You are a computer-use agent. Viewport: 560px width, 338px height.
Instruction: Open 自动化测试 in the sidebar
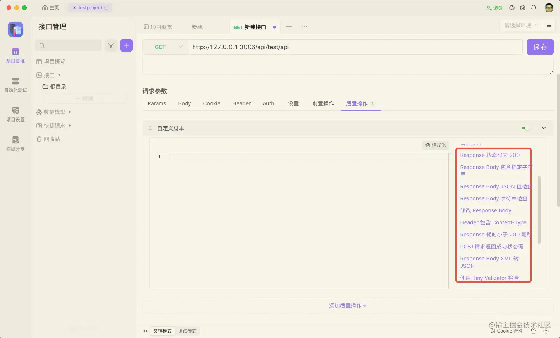[16, 85]
